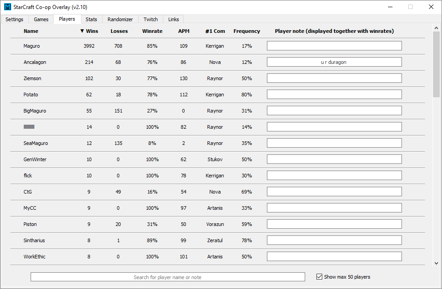The width and height of the screenshot is (442, 289).
Task: Toggle the Show max 50 players checkbox
Action: 320,277
